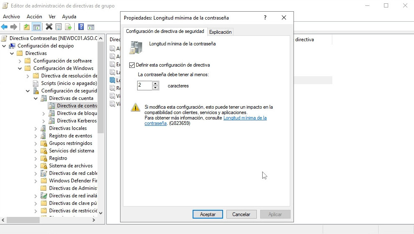Click the Up one level folder icon
Screen dimensions: 414x234
point(27,27)
